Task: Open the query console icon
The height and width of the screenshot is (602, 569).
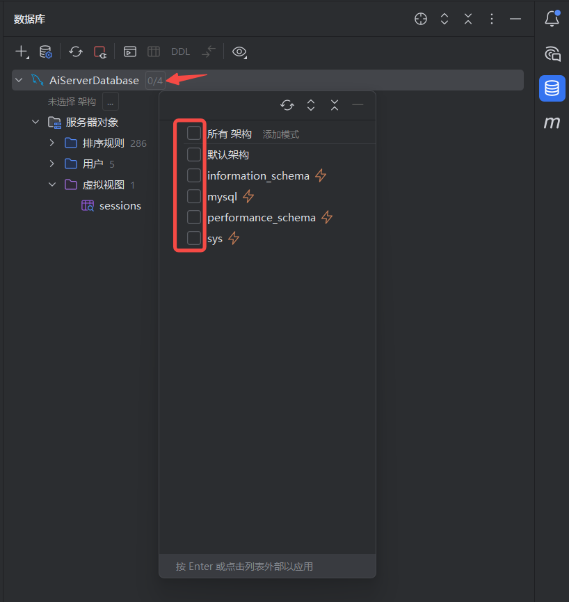Action: pos(130,52)
